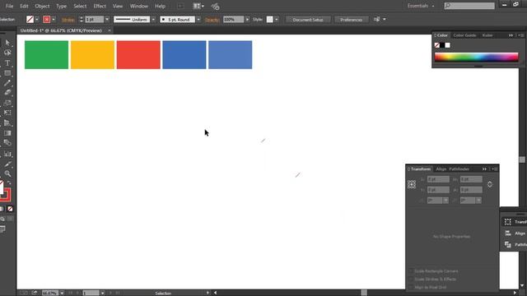Select the Zoom magnifier tool

pos(7,173)
